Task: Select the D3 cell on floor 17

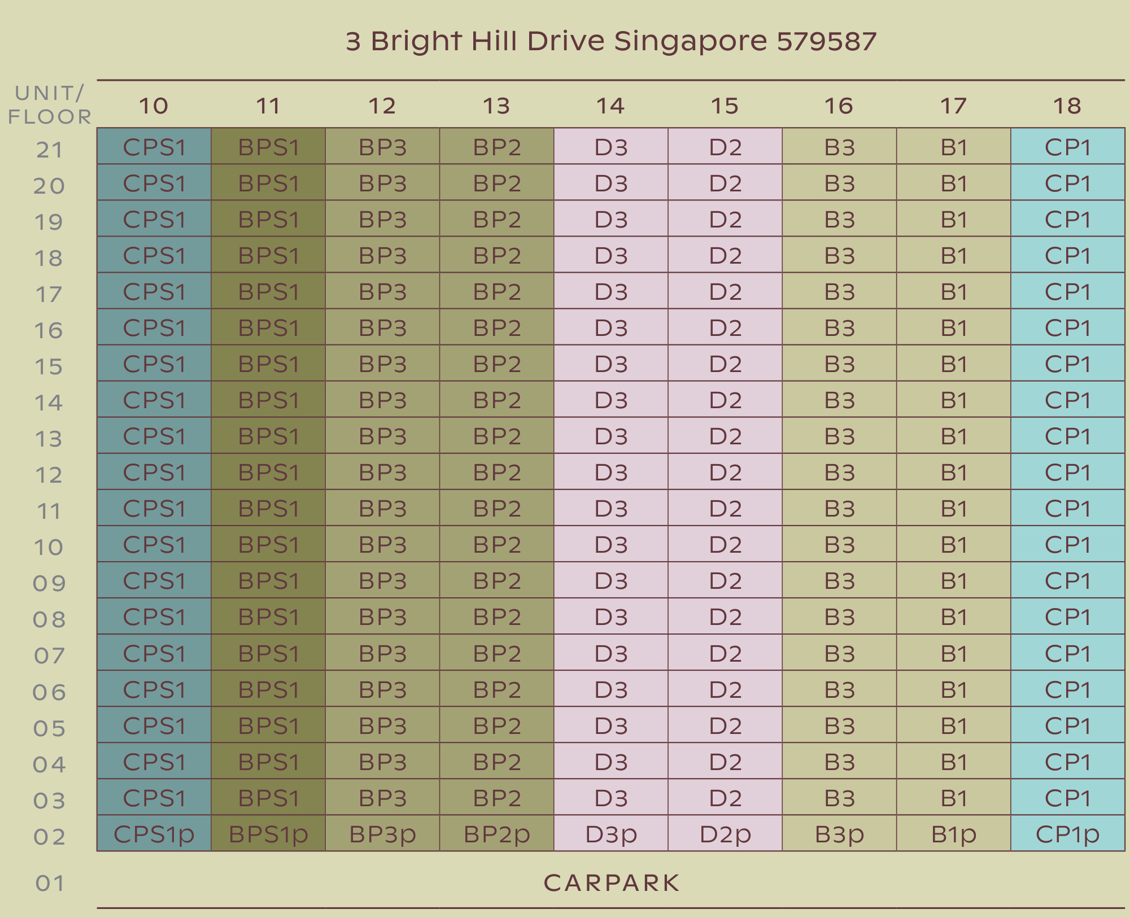Action: [611, 291]
